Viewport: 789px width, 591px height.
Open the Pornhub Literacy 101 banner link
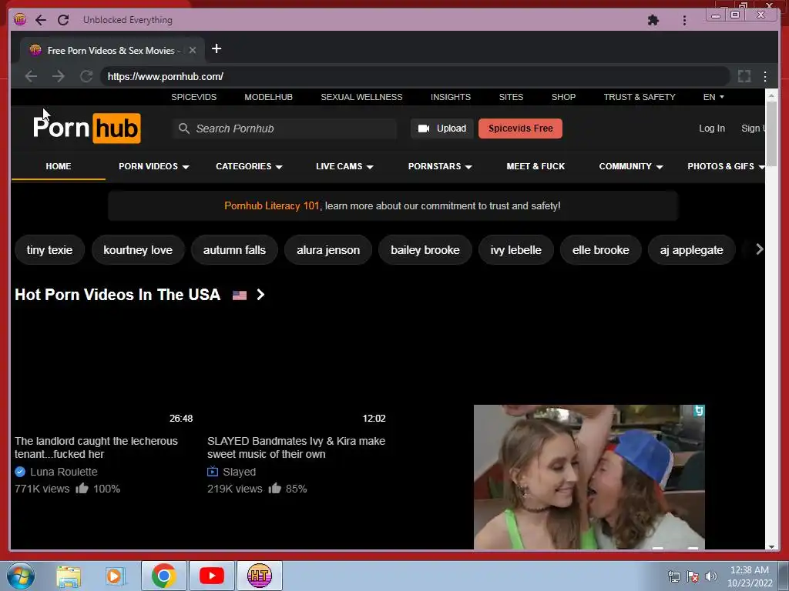272,206
